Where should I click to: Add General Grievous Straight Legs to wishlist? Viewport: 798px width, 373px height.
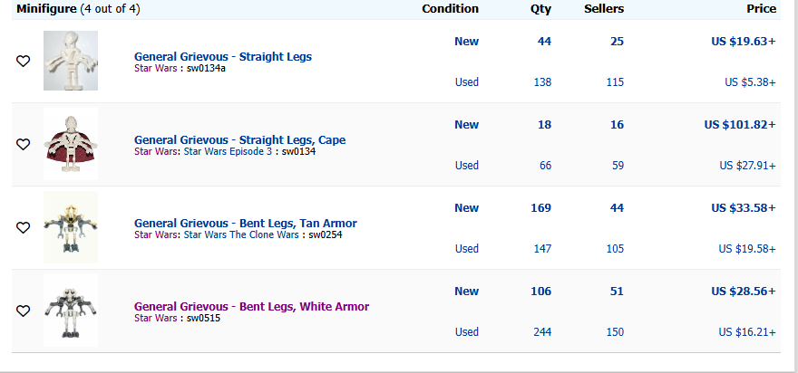[x=23, y=61]
